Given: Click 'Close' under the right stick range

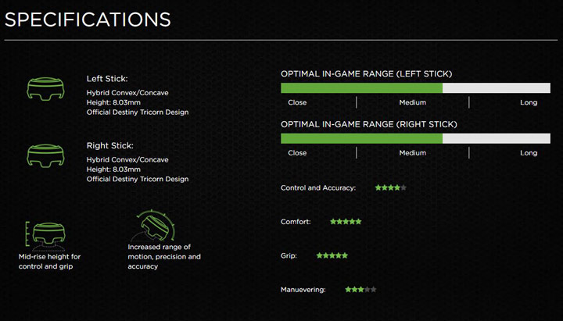Looking at the screenshot, I should (297, 153).
